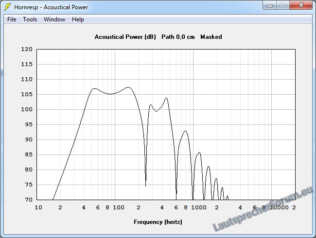Click the deep notch bottom near 250 Hz

[145, 185]
